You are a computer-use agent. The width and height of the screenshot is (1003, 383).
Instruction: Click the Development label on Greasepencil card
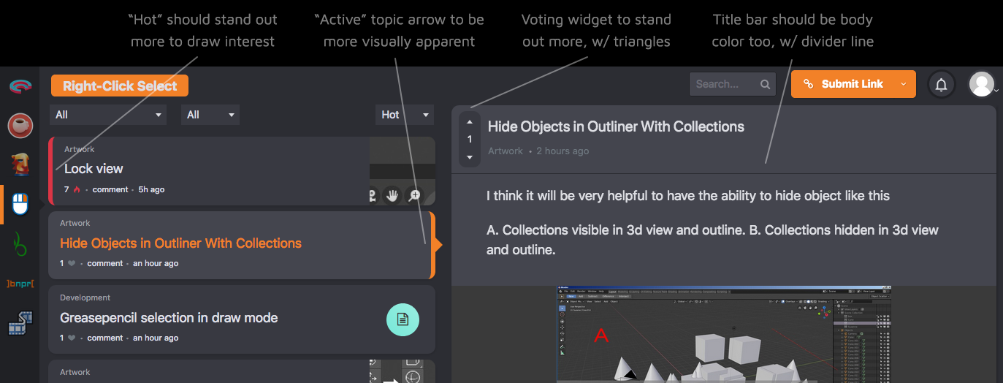[85, 298]
